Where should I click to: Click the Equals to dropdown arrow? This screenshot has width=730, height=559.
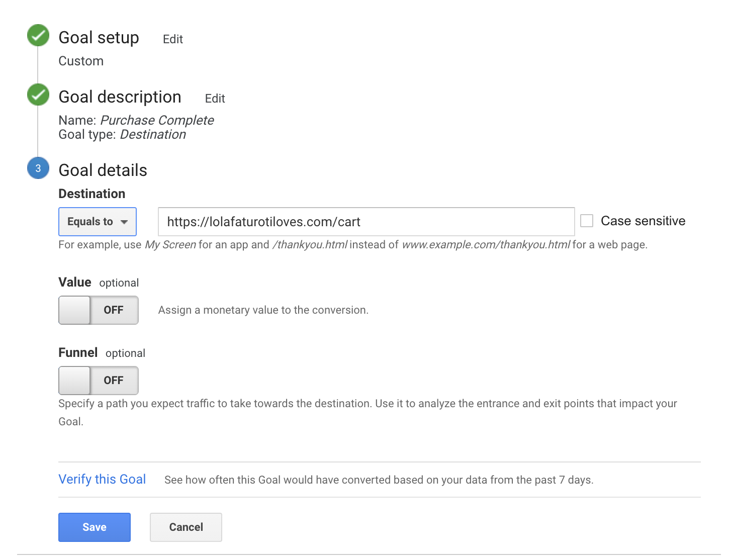[x=124, y=222]
